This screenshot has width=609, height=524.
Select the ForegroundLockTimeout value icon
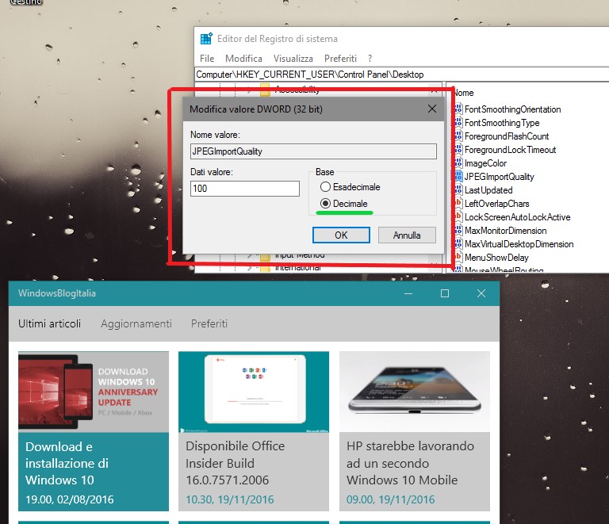458,150
